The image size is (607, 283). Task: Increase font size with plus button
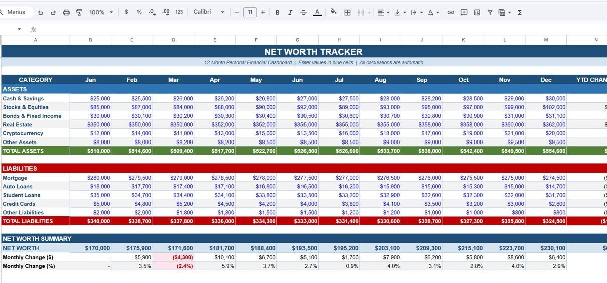(x=263, y=12)
